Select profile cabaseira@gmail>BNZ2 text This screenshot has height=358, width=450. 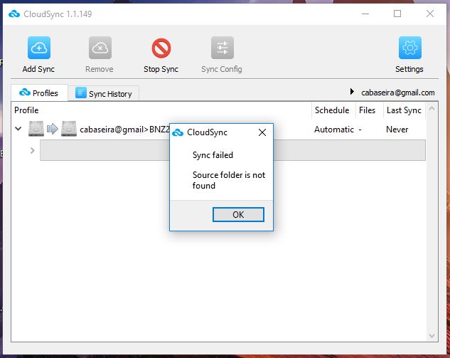(x=124, y=130)
